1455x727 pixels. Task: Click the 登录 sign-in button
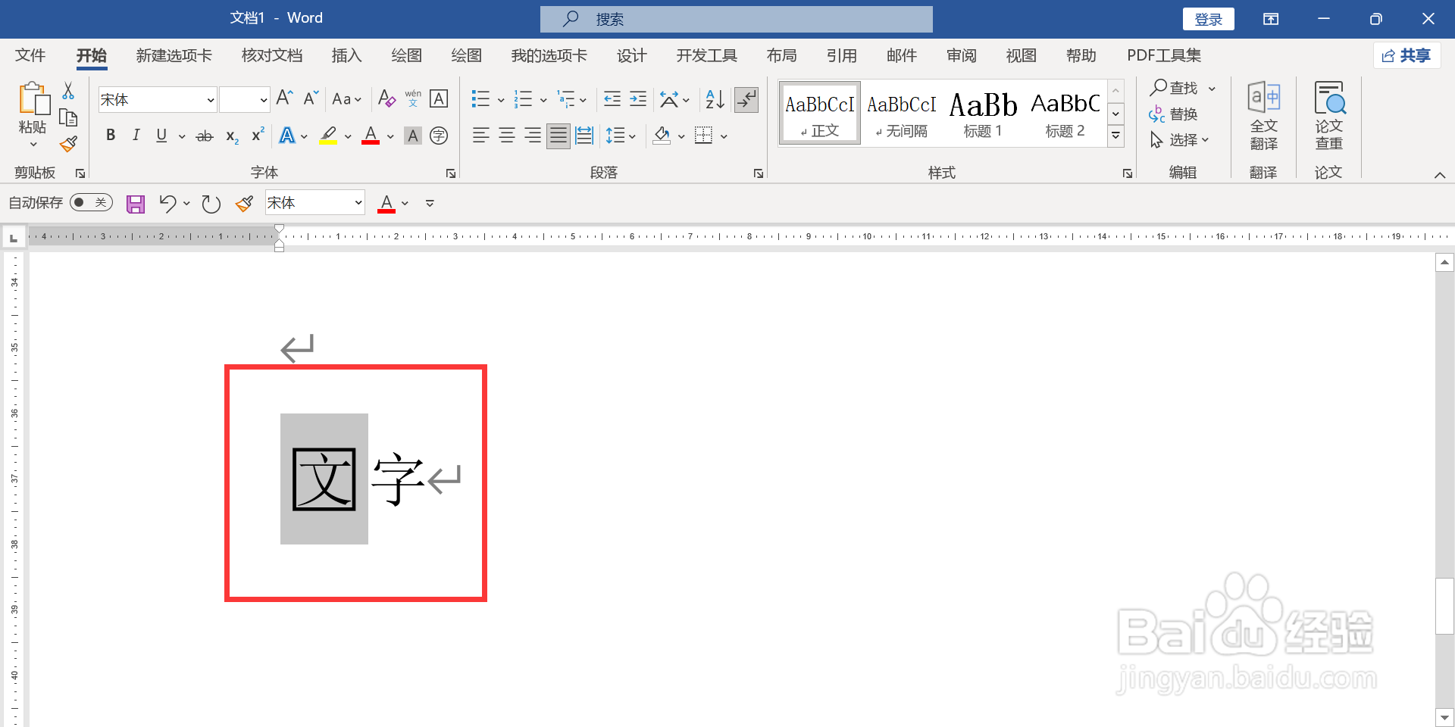[x=1208, y=19]
